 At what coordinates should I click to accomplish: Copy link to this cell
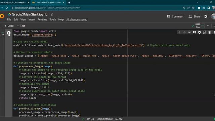189,32
